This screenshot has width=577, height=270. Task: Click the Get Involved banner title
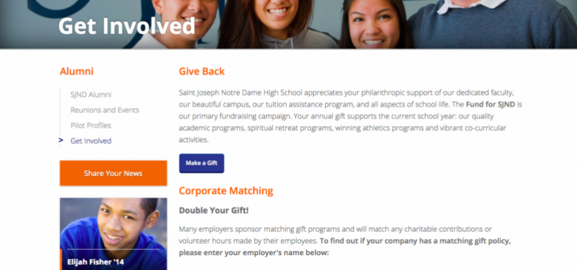[127, 26]
